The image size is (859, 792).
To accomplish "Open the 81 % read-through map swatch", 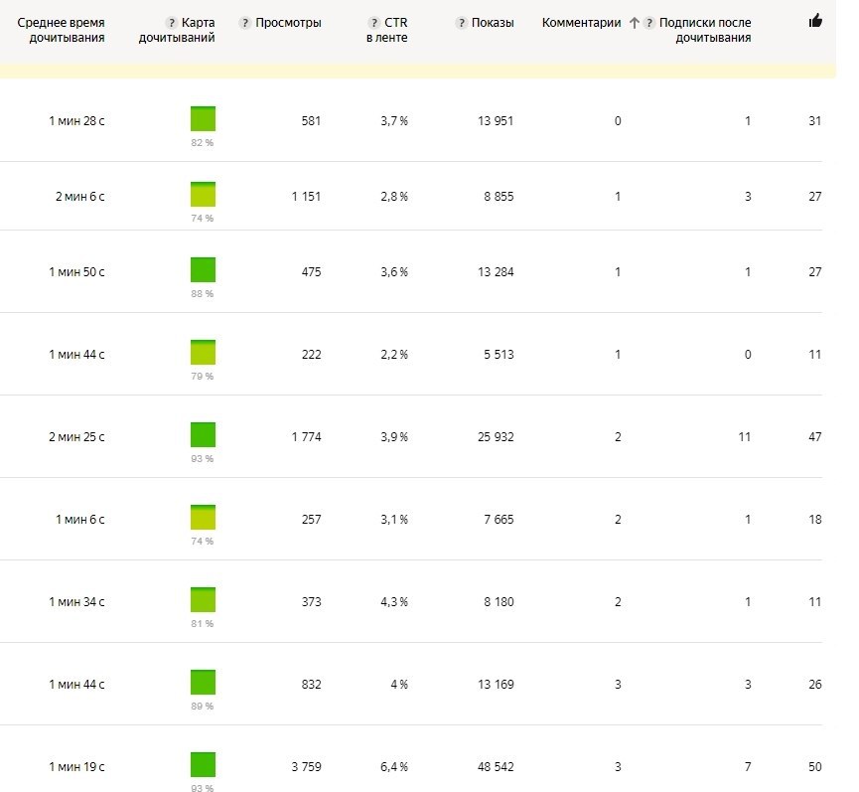I will pyautogui.click(x=203, y=599).
